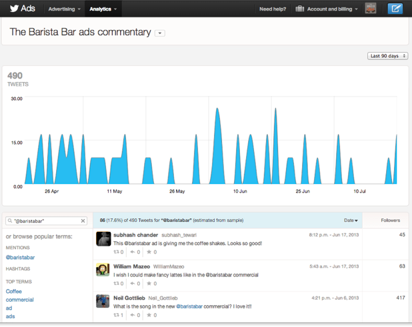Open the Advertising menu
Screen dimensions: 412x327
click(64, 9)
